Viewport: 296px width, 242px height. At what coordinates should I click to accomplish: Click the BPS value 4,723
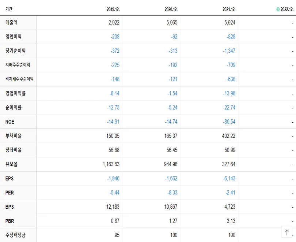tap(230, 207)
